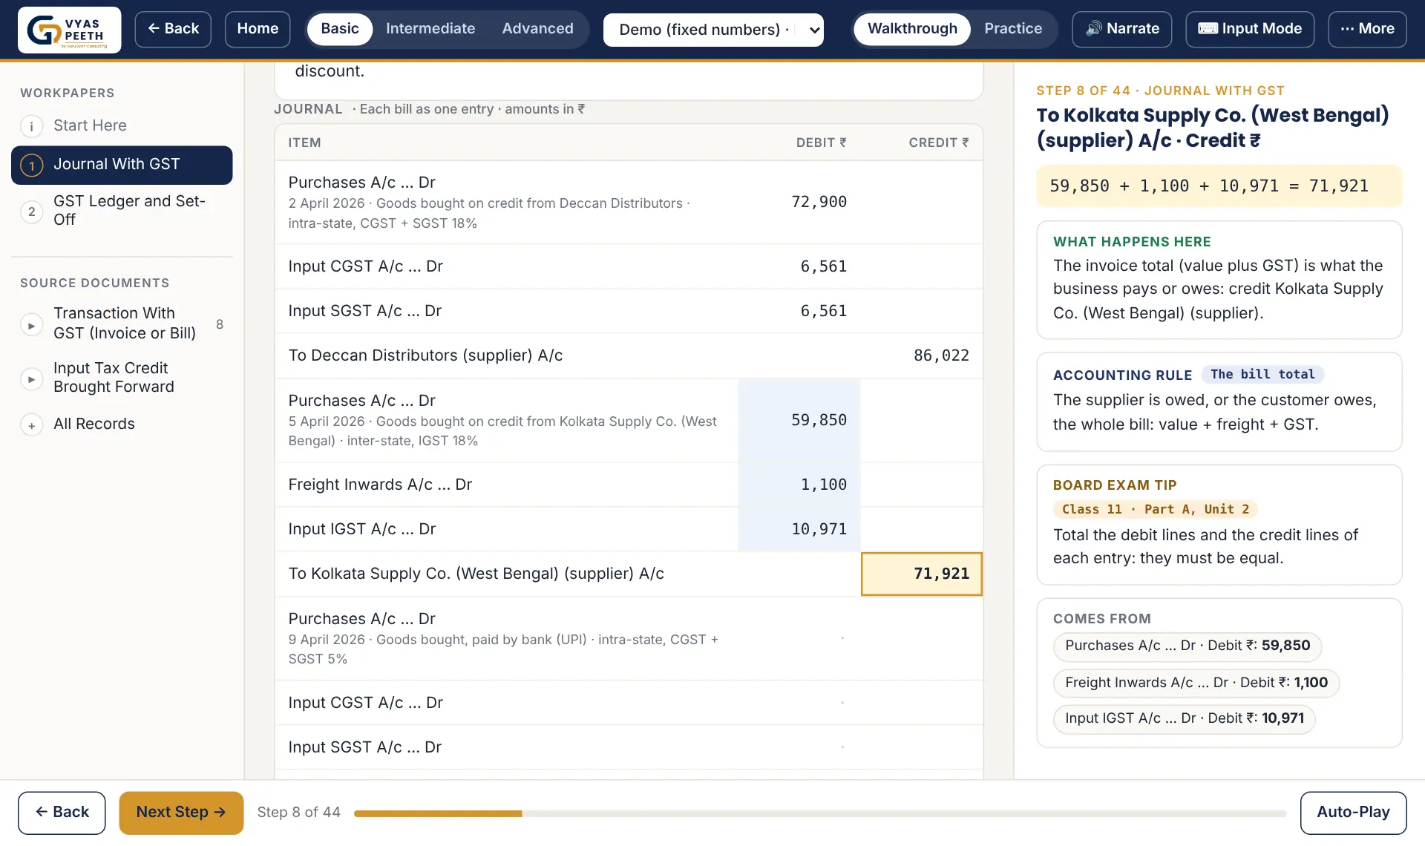Open Input Mode keyboard button
This screenshot has width=1425, height=846.
pos(1249,29)
